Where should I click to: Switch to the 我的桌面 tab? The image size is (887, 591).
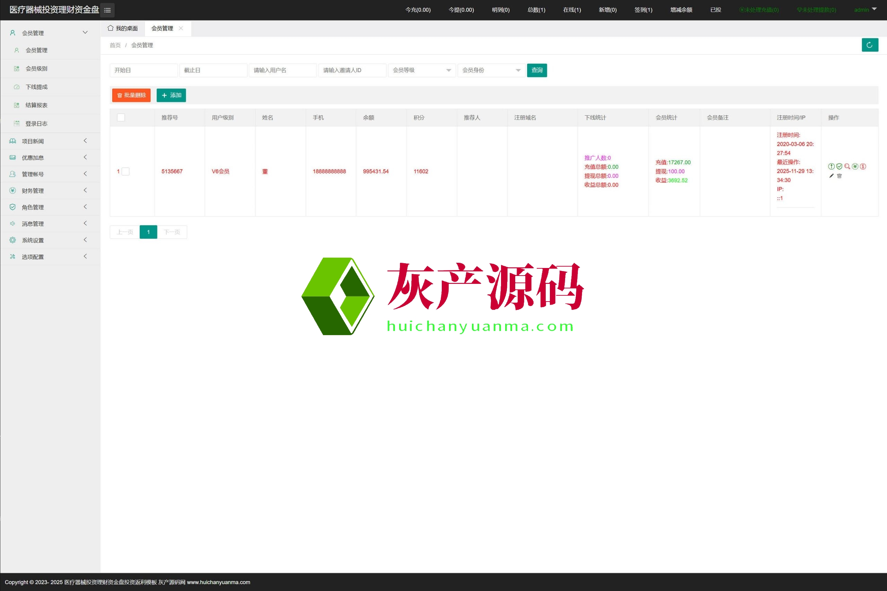pos(123,28)
